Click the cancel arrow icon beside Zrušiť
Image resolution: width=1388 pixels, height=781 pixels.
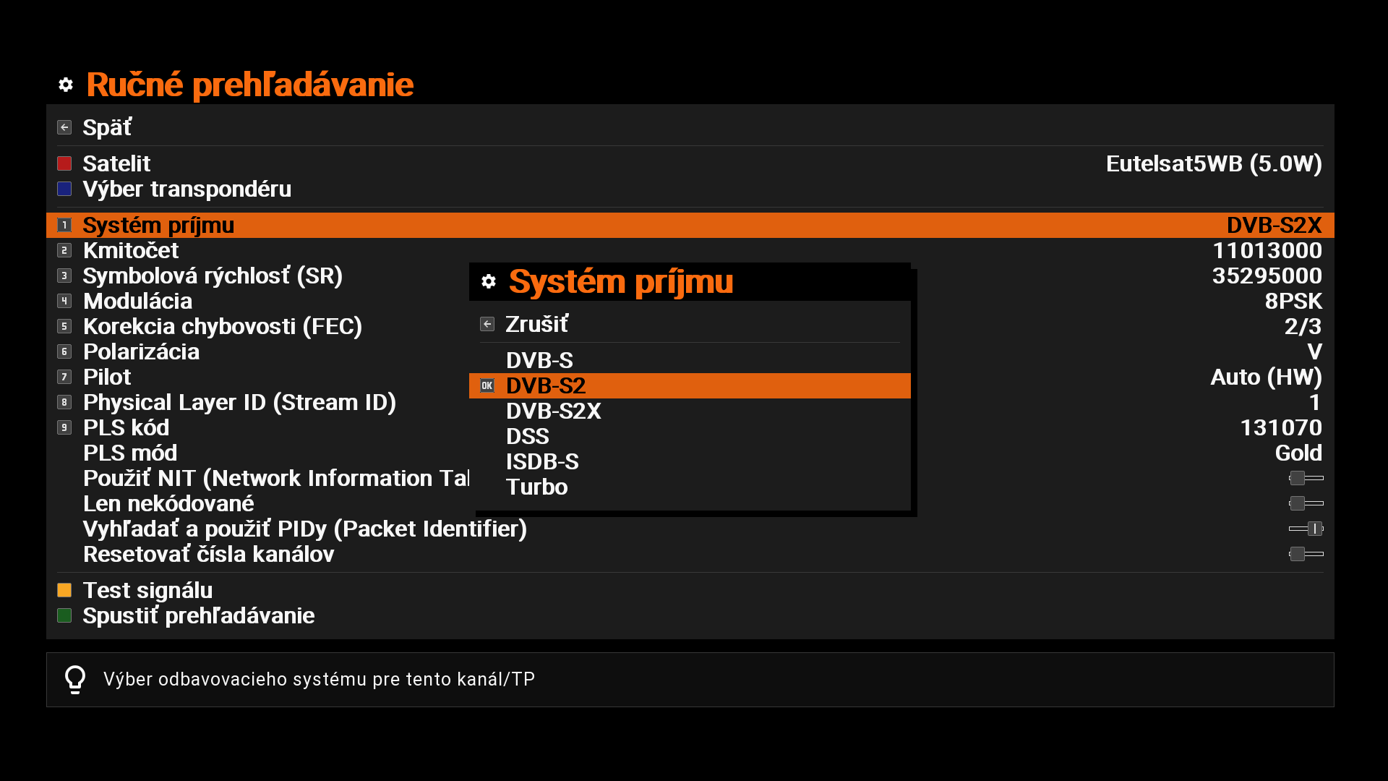point(487,325)
